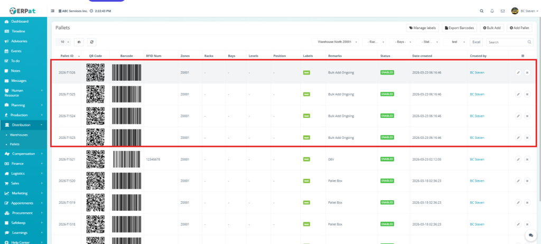Image resolution: width=541 pixels, height=244 pixels.
Task: Open the column options menu in table header
Action: click(x=523, y=55)
